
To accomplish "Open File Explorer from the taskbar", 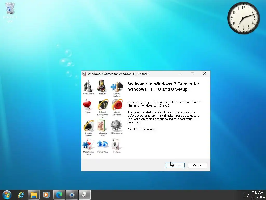I will 34,195.
